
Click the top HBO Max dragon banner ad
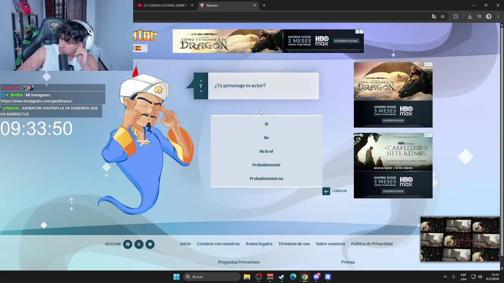(268, 41)
